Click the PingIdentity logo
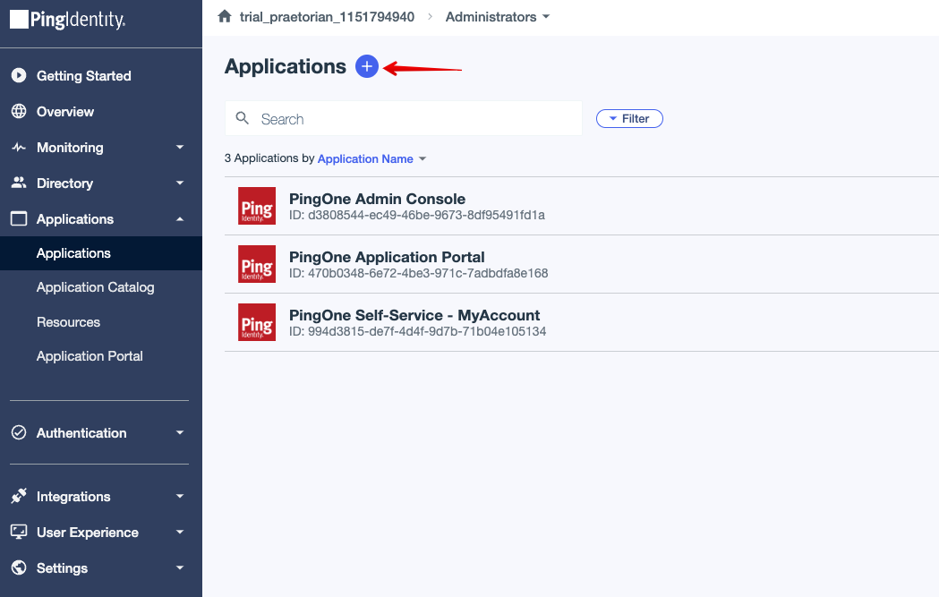The height and width of the screenshot is (597, 939). (68, 20)
